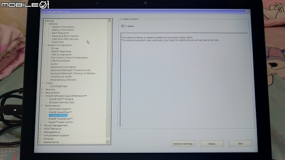Screen dimensions: 285x160
Task: Open LCD Brightness setting
Action: point(59,86)
